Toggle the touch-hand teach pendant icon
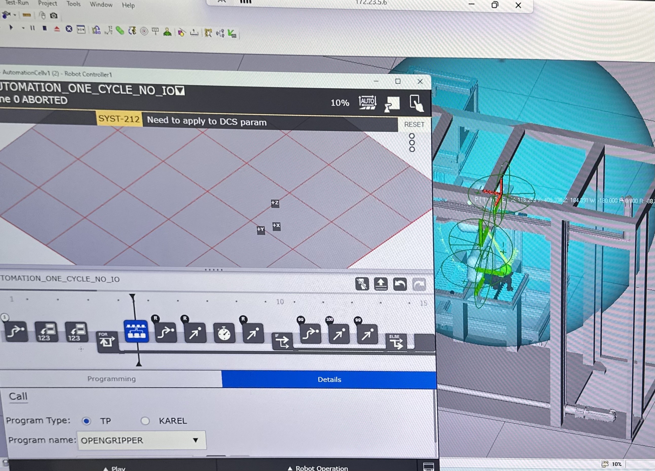This screenshot has height=471, width=655. (x=417, y=103)
